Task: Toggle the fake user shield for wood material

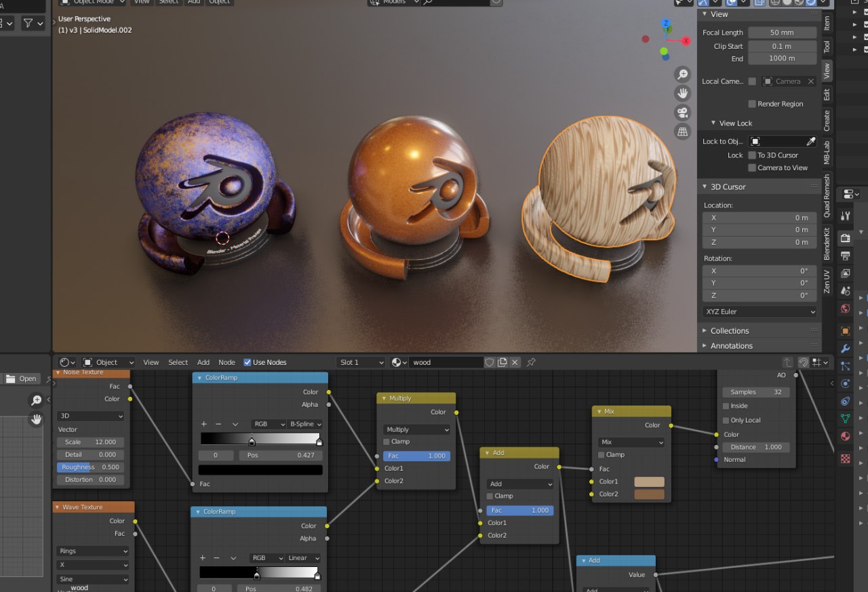Action: click(x=490, y=362)
